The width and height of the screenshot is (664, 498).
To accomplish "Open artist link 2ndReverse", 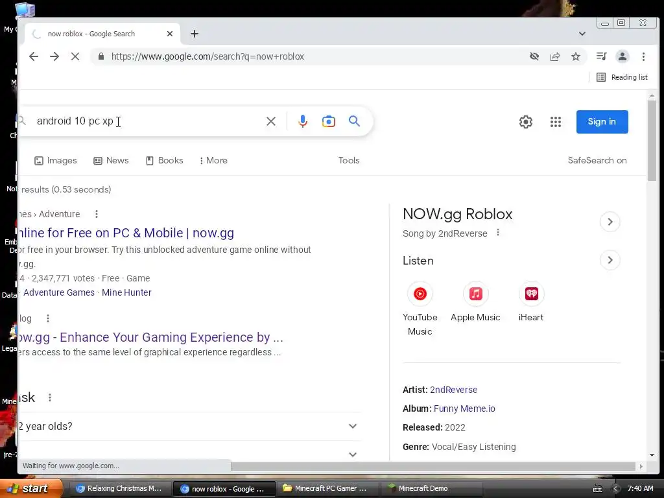I will point(453,390).
